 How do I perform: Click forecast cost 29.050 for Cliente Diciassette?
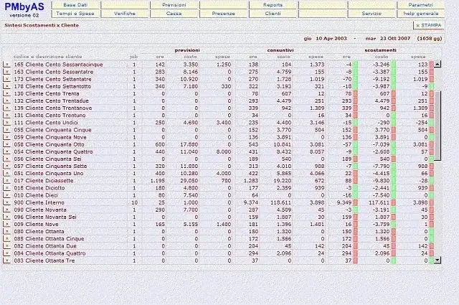[x=189, y=181]
